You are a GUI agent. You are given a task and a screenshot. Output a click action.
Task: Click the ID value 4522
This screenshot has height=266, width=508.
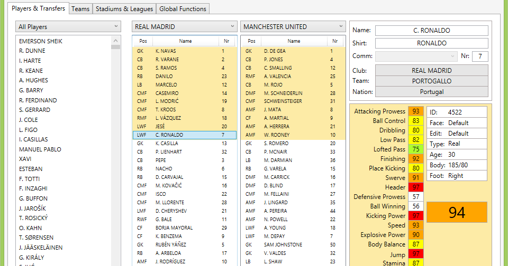[x=455, y=112]
